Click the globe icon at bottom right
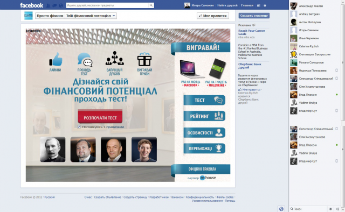 coord(281,209)
